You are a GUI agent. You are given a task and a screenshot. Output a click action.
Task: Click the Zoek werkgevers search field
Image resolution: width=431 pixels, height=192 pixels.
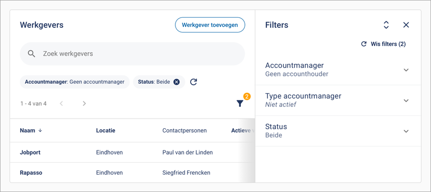click(x=132, y=54)
